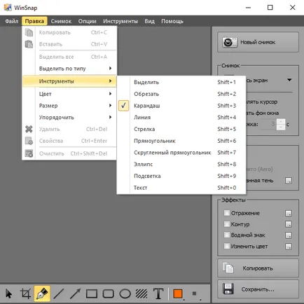Choose Стрелка from tools submenu
Viewport: 304px width, 304px height.
[181, 129]
